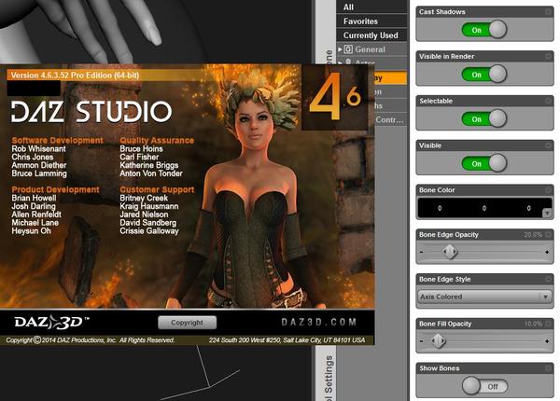Click the minus on Bone Edge Opacity
Viewport: 560px width, 401px height.
[422, 252]
